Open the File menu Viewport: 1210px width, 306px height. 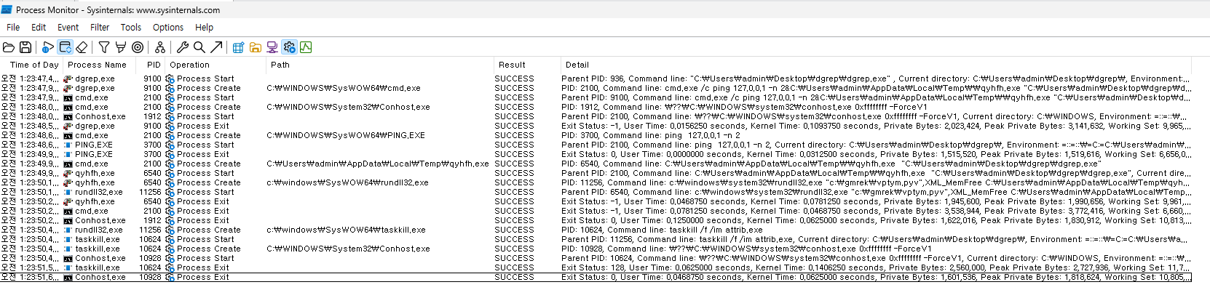point(13,27)
